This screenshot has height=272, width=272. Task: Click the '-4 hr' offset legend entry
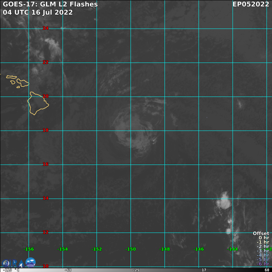(263, 255)
